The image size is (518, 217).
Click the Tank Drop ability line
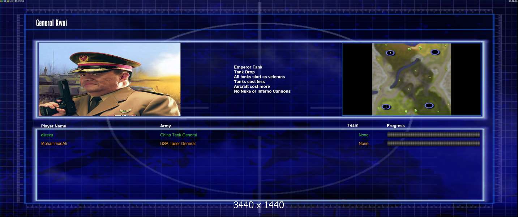244,72
